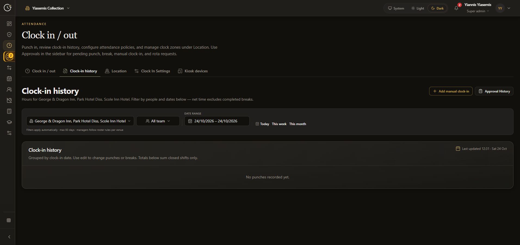Image resolution: width=520 pixels, height=245 pixels.
Task: Open the dashboard grid icon in sidebar
Action: (x=9, y=24)
